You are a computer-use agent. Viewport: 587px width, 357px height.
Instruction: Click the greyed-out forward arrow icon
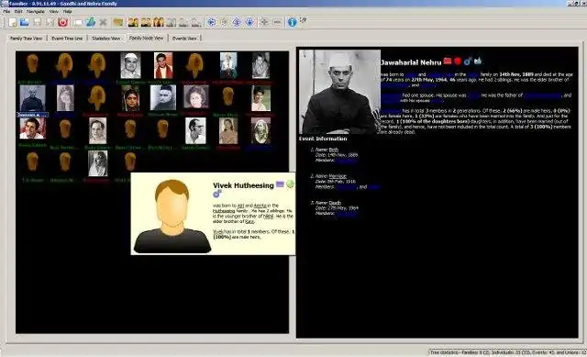click(224, 22)
